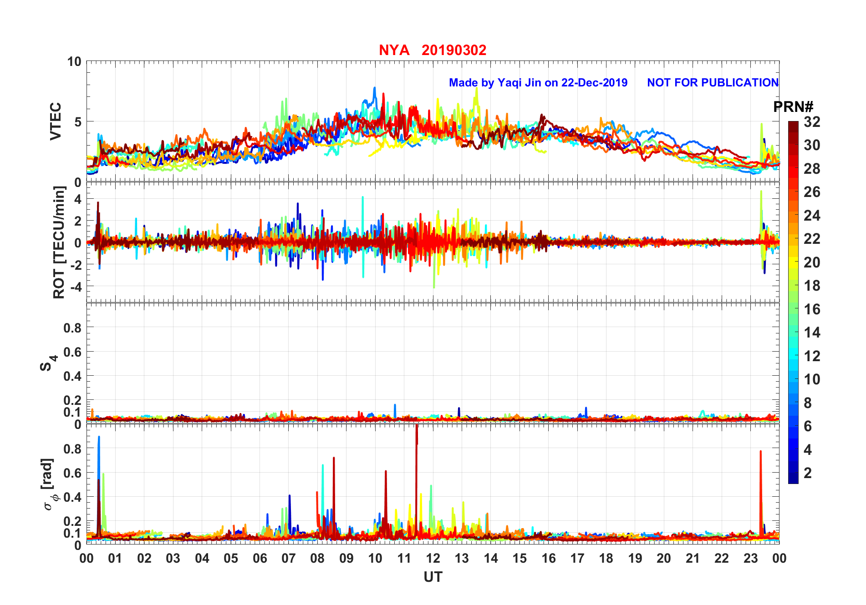
Task: Click the 5 tick on the VTEC axis
Action: [78, 122]
